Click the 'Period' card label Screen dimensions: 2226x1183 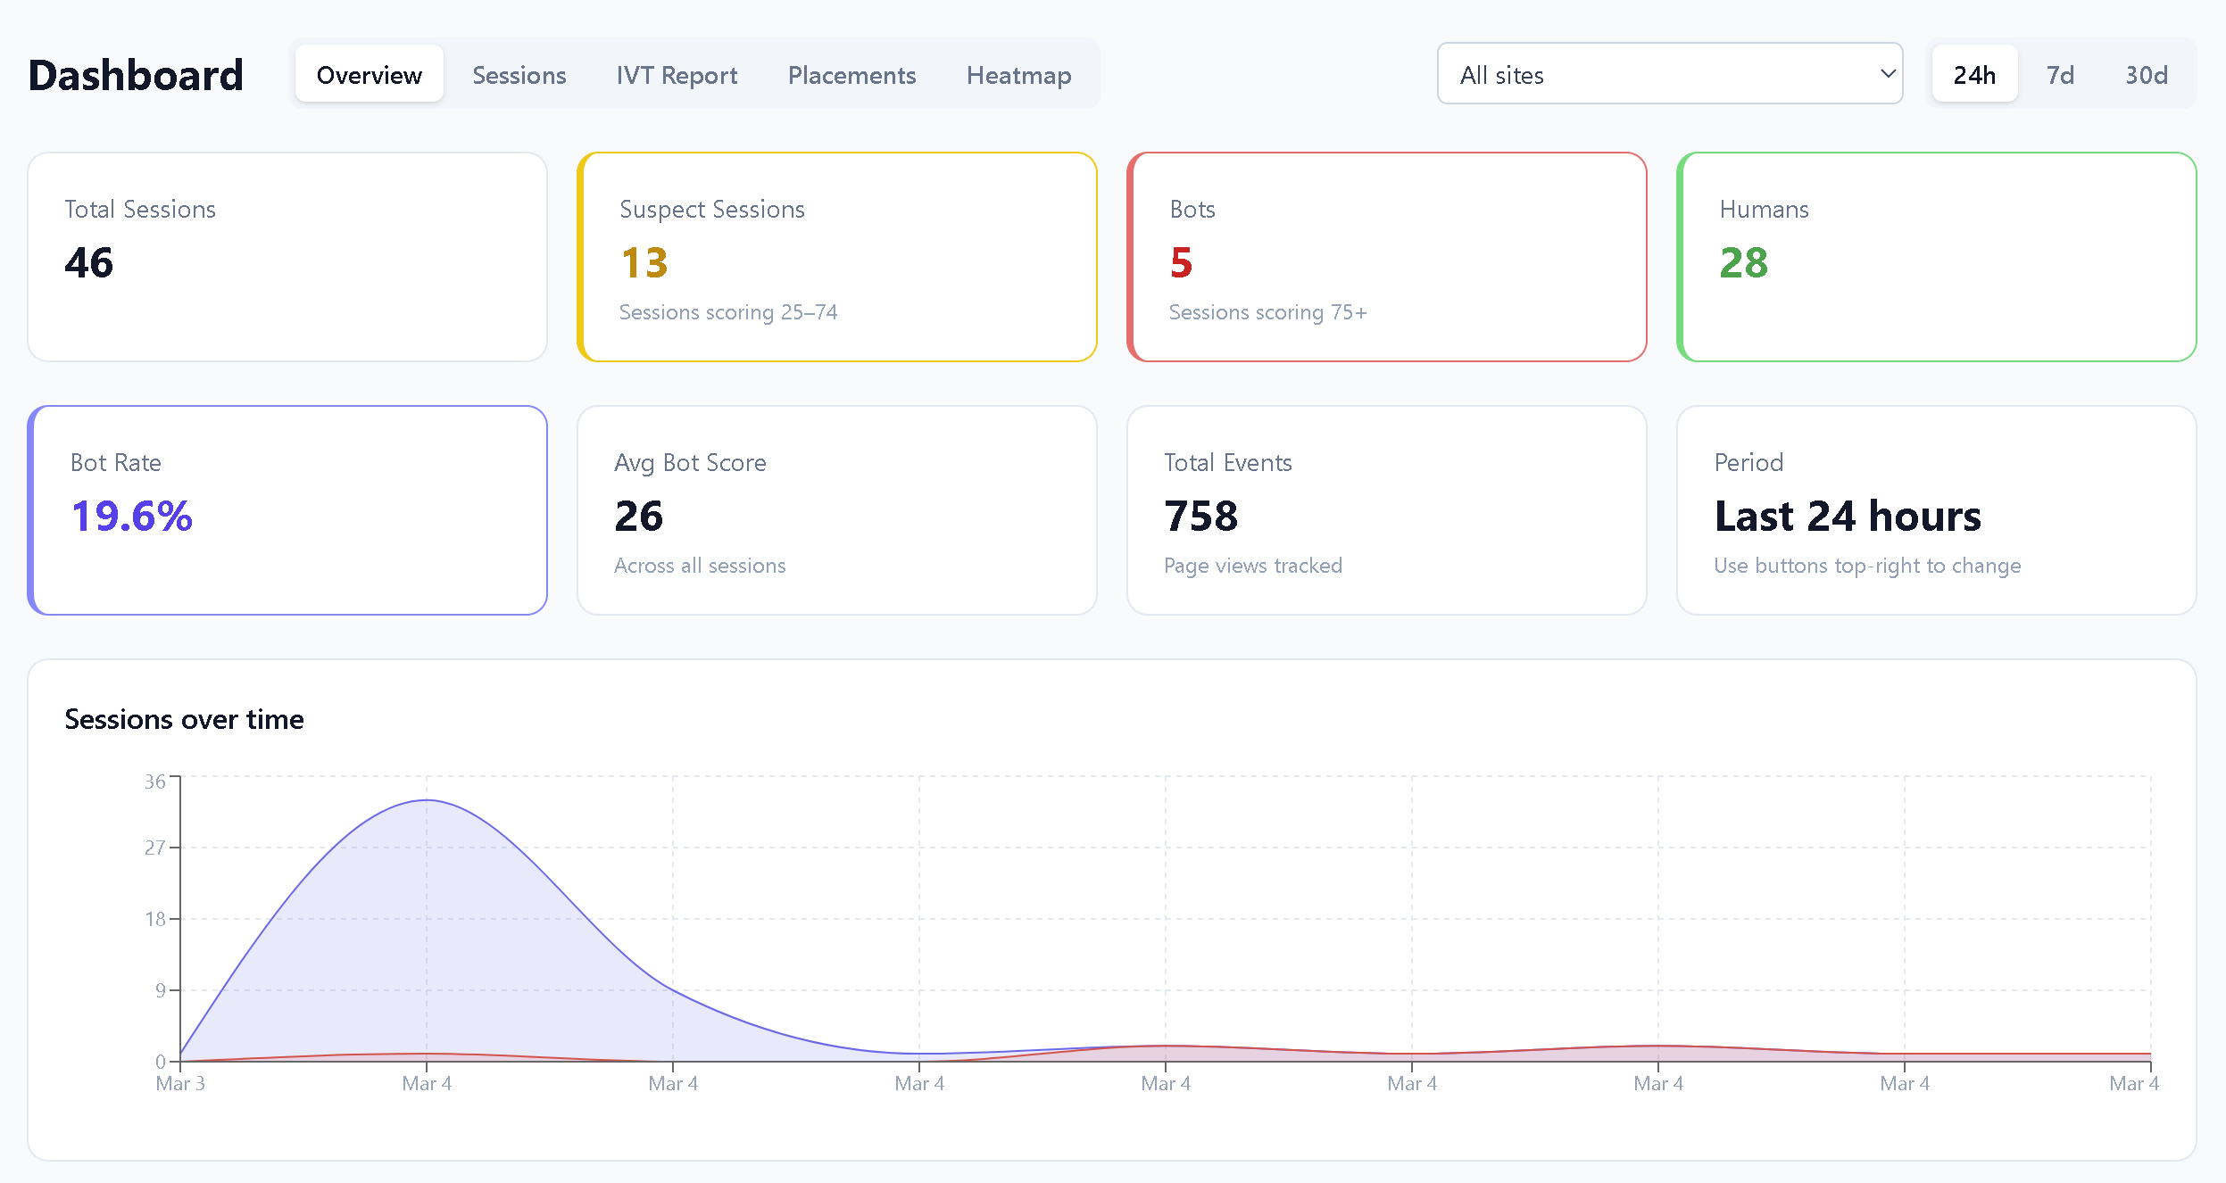pos(1748,462)
